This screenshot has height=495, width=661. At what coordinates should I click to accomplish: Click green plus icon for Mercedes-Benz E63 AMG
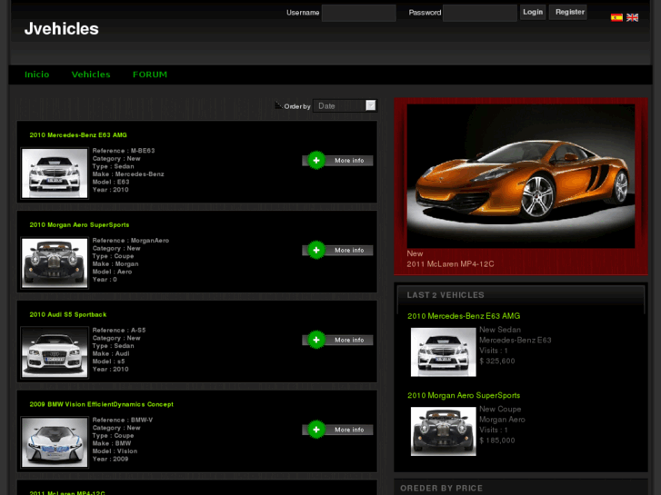(316, 160)
